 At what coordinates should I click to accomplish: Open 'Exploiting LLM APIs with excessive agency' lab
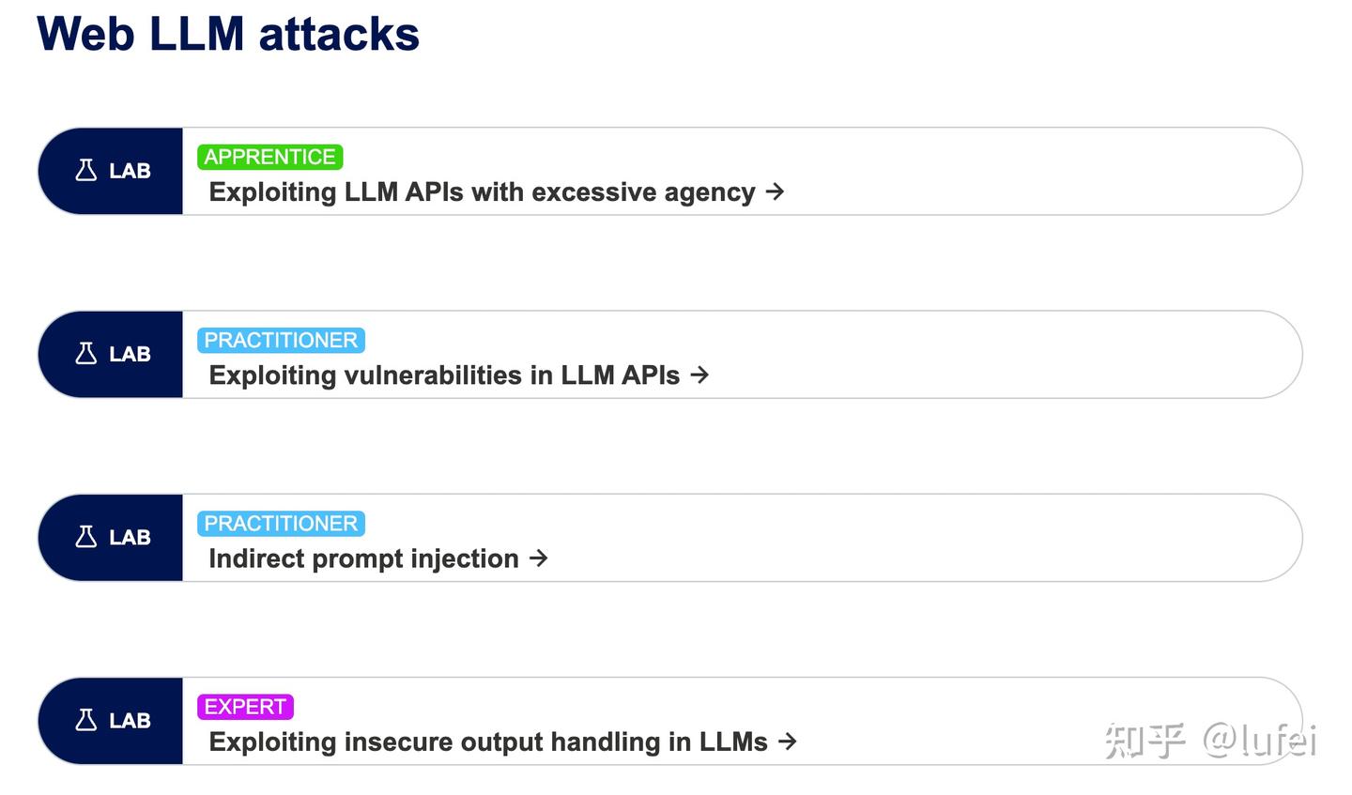pyautogui.click(x=482, y=192)
